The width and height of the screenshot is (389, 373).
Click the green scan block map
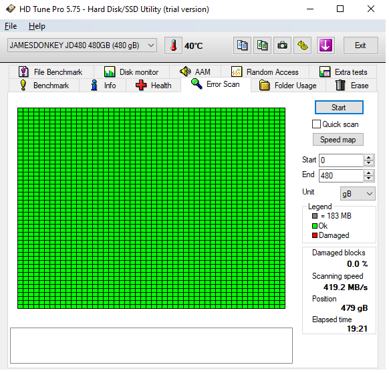[x=151, y=208]
